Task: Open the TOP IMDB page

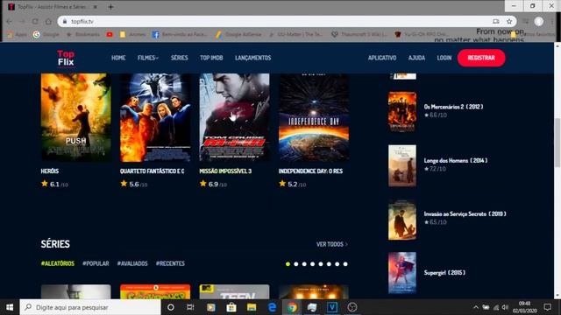Action: [211, 58]
